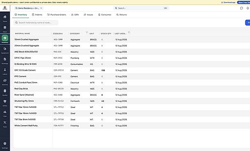Open the CRM module in the sidebar
The height and width of the screenshot is (151, 250).
[5, 113]
